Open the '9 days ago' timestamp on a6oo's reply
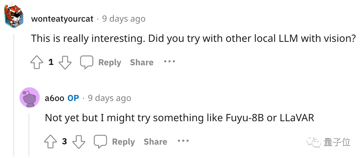 (x=110, y=98)
